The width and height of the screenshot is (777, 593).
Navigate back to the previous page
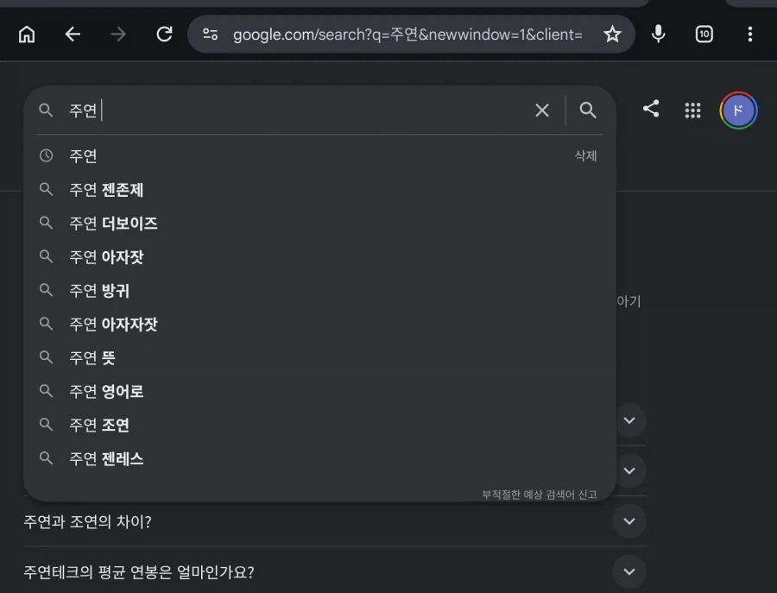pos(73,35)
